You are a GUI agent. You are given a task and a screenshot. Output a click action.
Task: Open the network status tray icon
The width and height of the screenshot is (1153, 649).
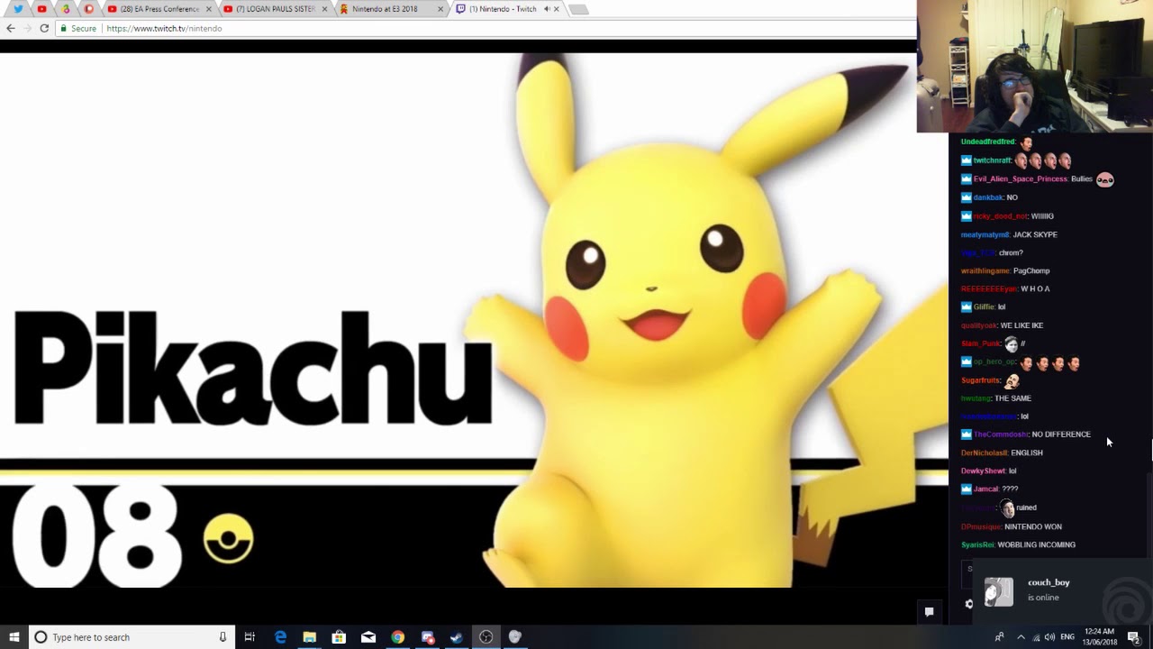click(x=1036, y=637)
